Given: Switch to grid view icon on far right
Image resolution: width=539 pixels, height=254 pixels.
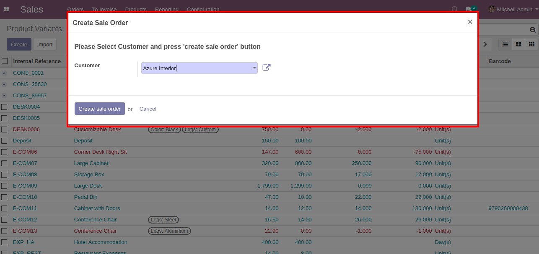Looking at the screenshot, I should tap(531, 44).
